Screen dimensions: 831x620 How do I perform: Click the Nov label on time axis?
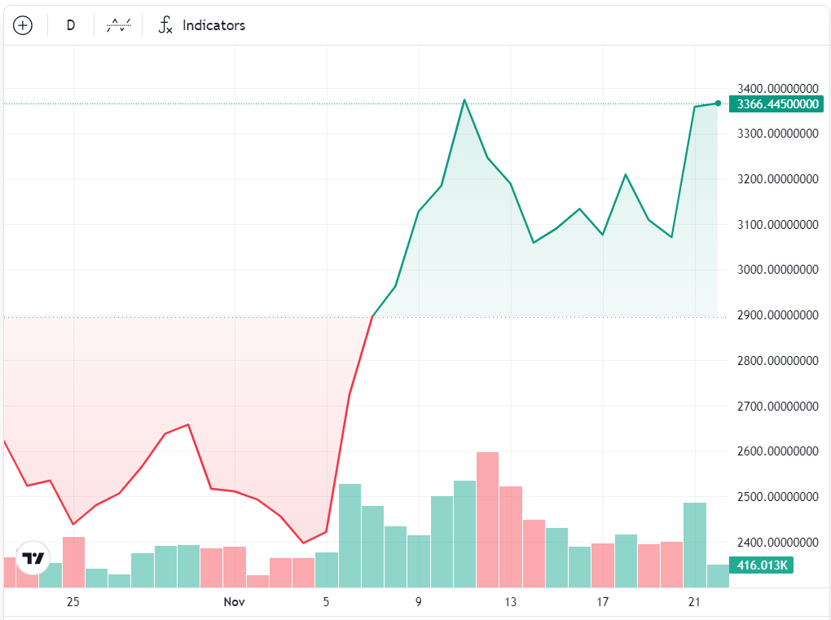pyautogui.click(x=234, y=602)
